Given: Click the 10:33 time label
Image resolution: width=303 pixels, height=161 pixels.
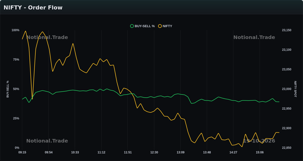Looking at the screenshot, I should point(75,152).
